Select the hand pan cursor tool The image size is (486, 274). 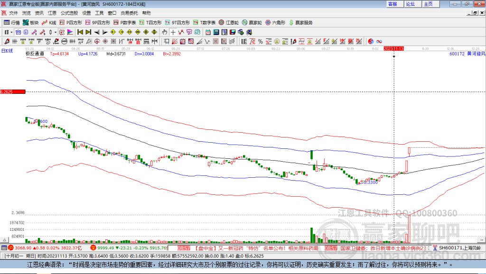tap(165, 32)
